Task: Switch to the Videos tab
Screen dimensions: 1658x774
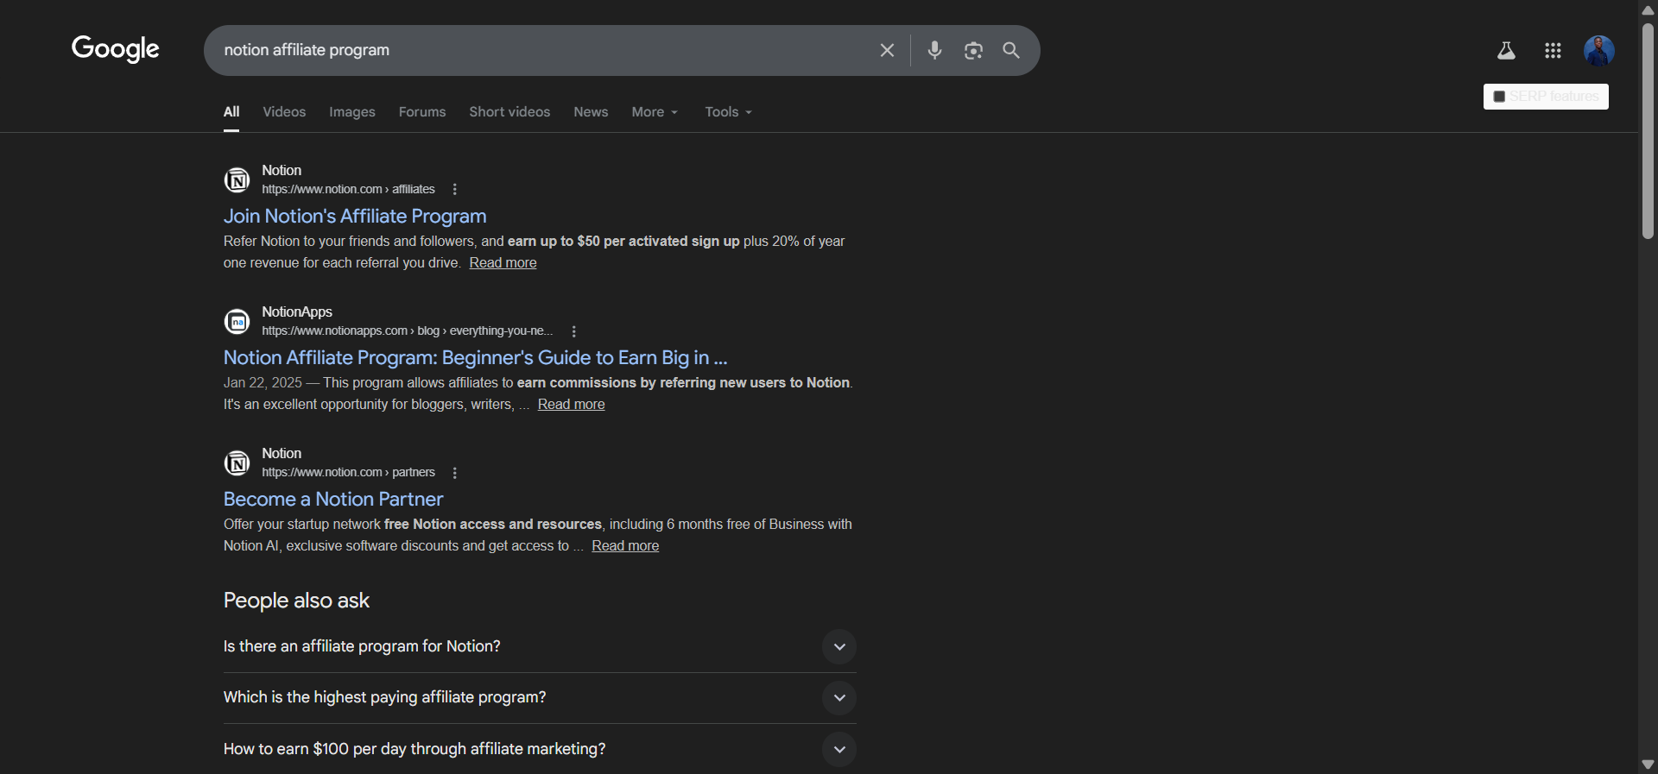Action: 284,112
